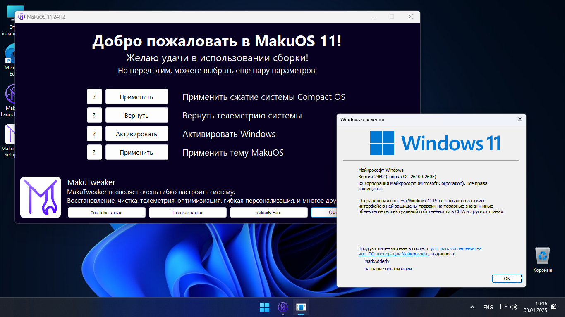This screenshot has height=317, width=565.
Task: Switch the ENG input language indicator
Action: [488, 307]
